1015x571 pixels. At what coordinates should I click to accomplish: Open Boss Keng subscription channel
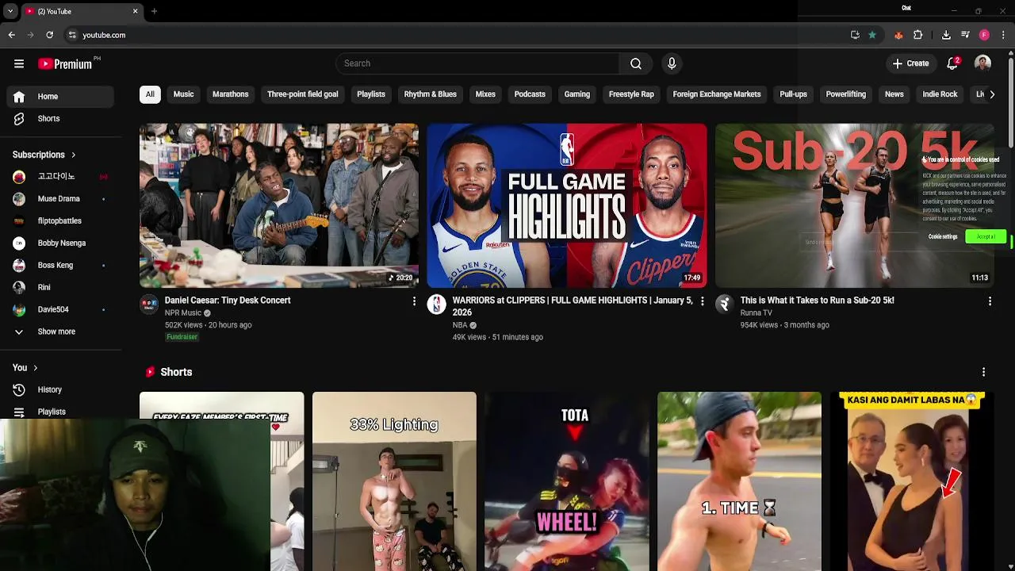coord(60,266)
